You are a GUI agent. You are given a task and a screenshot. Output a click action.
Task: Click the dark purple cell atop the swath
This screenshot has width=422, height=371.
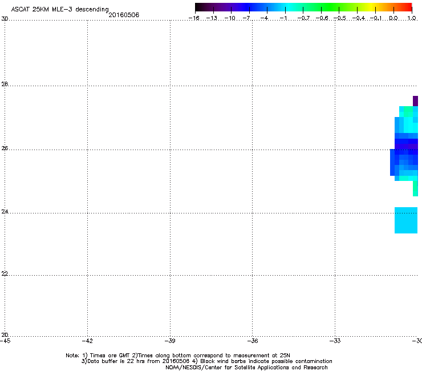coord(415,101)
